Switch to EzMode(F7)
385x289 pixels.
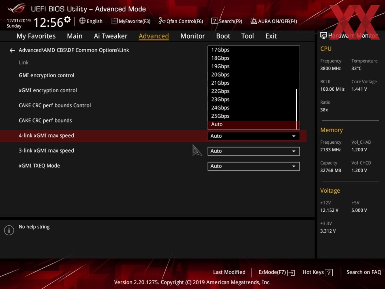[277, 272]
